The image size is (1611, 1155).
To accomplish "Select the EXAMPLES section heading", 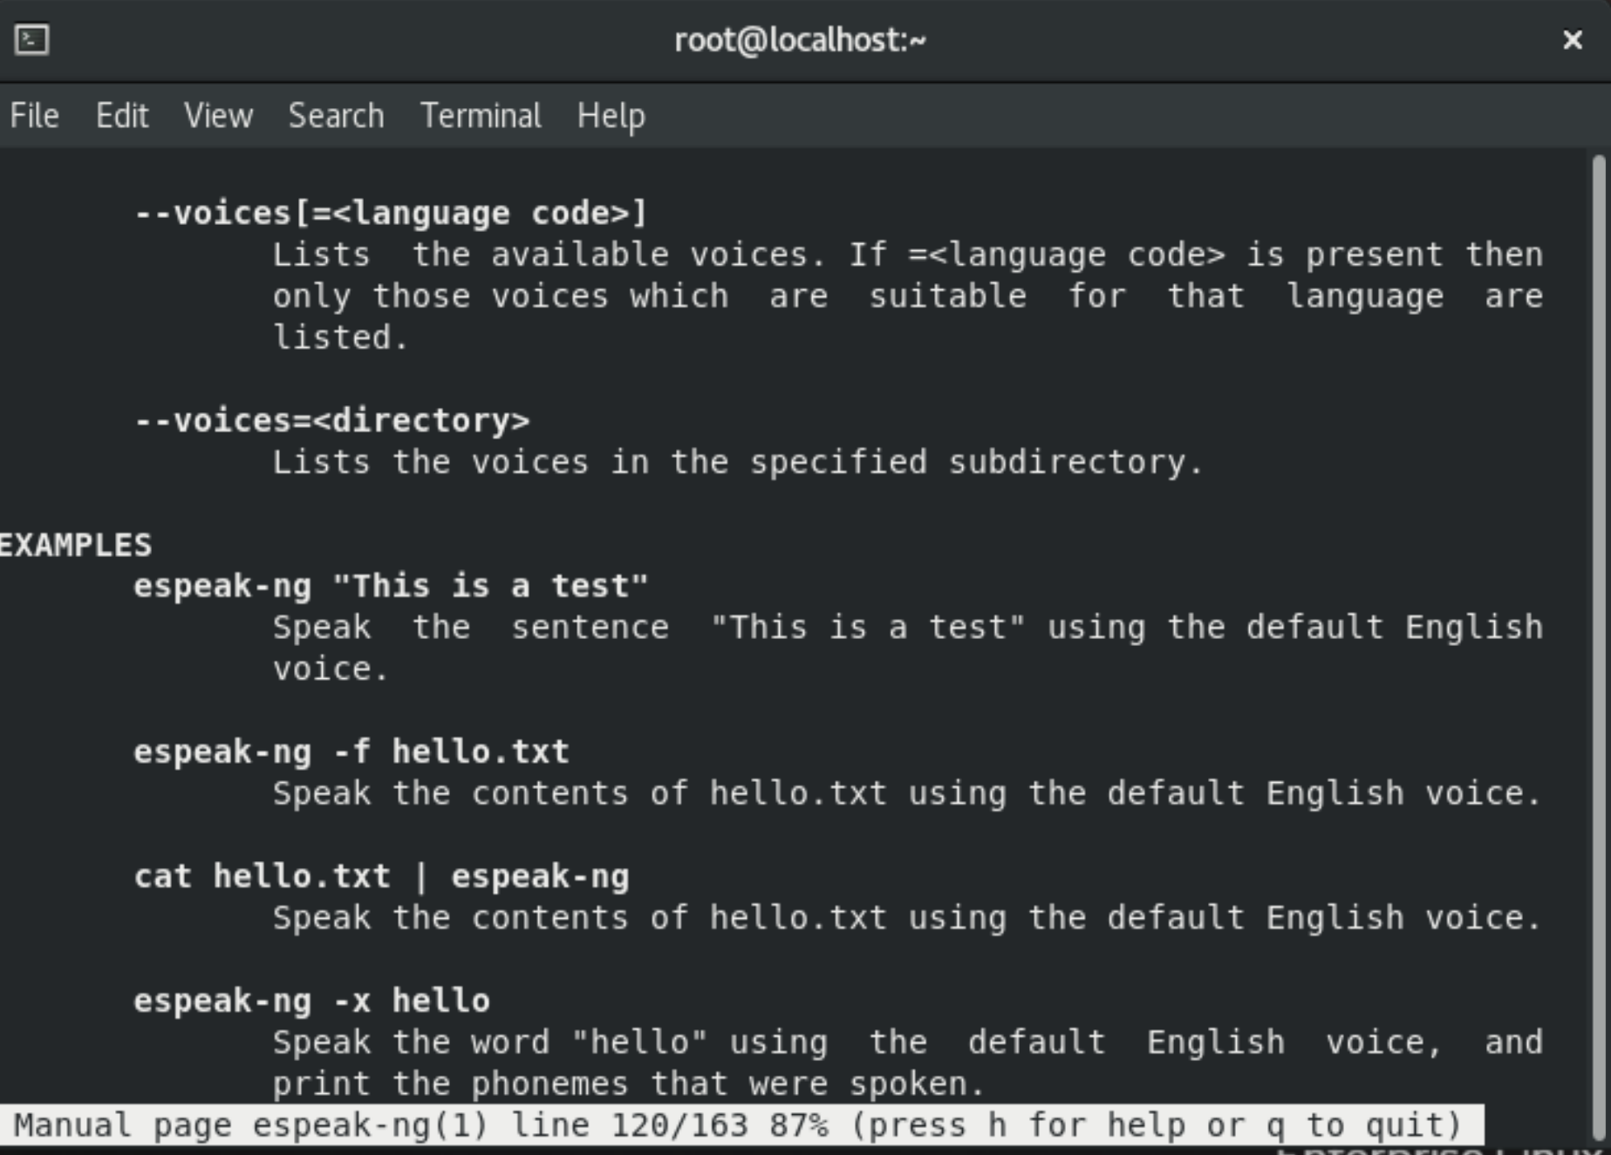I will [x=76, y=544].
